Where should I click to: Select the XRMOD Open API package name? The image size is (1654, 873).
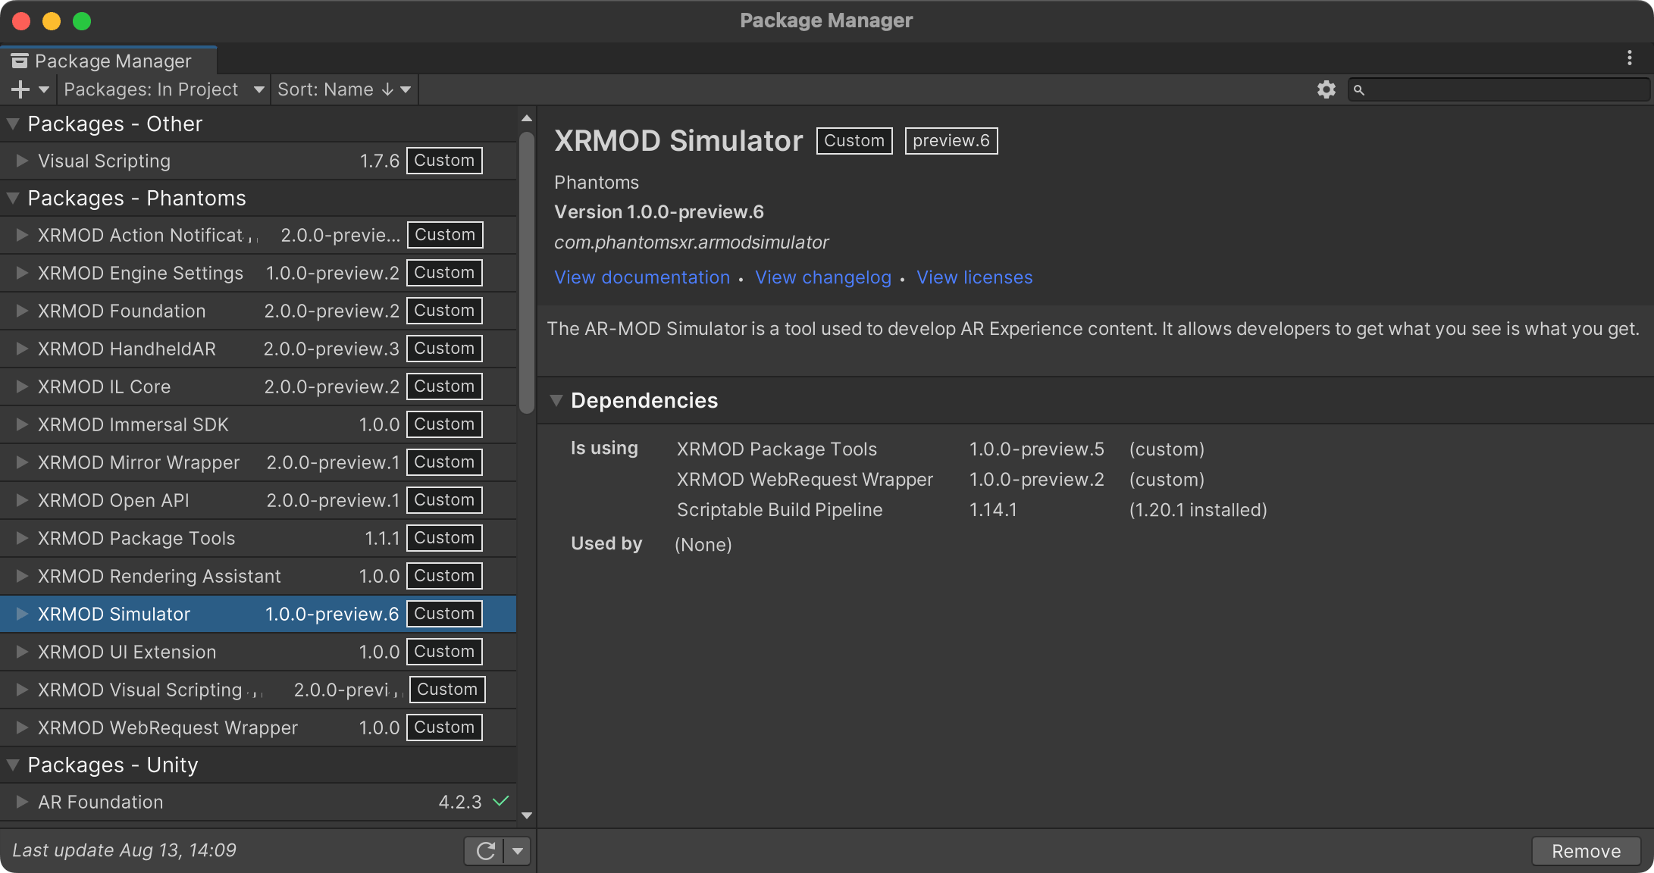click(x=114, y=500)
